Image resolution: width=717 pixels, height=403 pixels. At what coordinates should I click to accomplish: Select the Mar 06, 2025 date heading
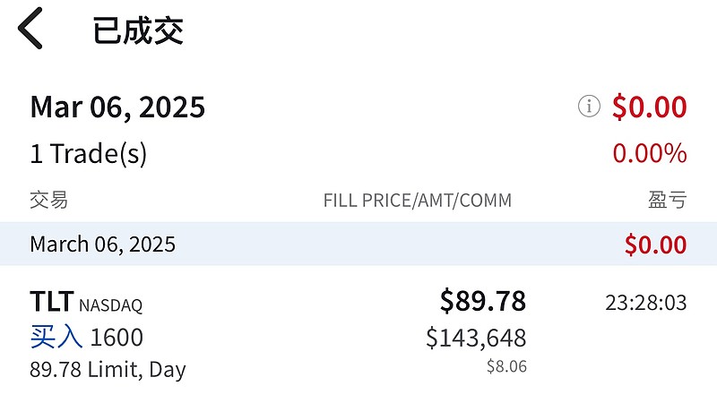click(117, 107)
